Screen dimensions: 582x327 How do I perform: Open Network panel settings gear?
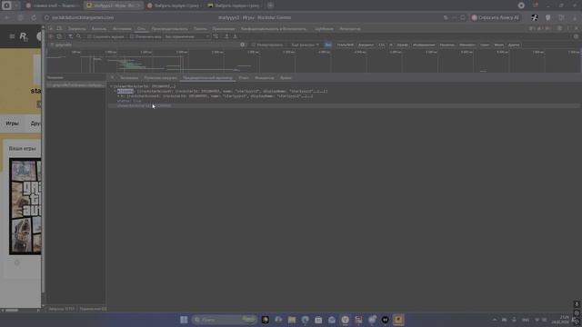click(576, 36)
